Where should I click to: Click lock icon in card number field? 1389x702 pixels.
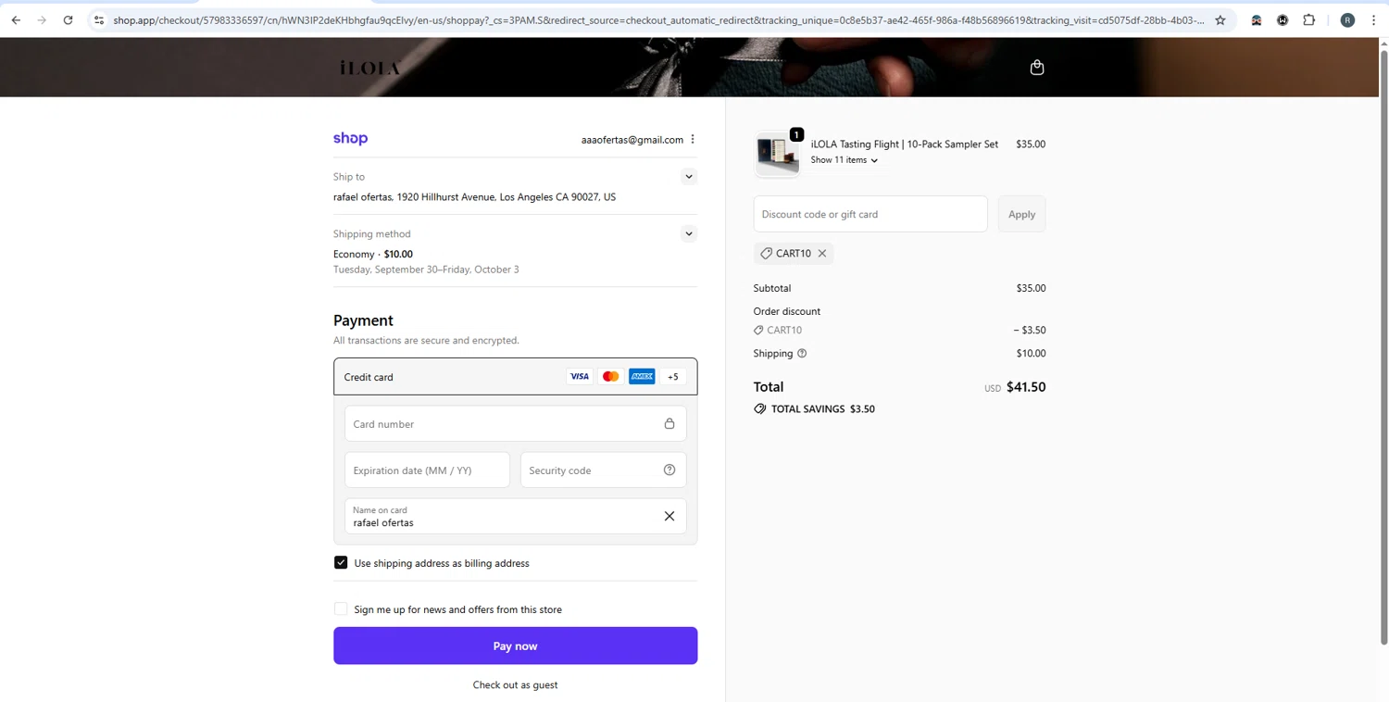coord(669,423)
